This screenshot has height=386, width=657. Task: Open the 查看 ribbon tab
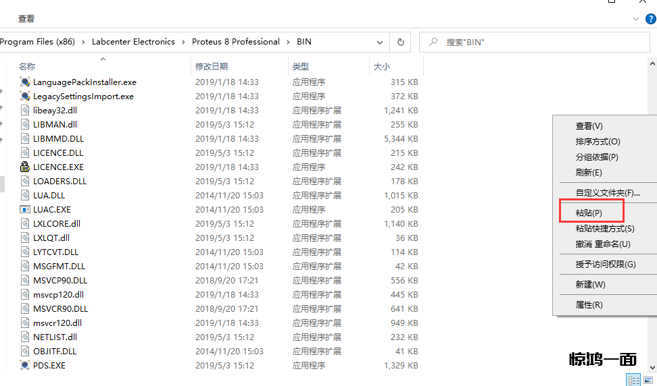coord(26,19)
